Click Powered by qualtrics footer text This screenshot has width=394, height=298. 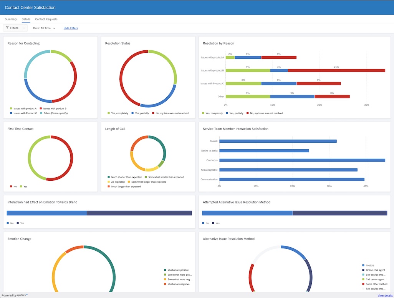coord(15,295)
